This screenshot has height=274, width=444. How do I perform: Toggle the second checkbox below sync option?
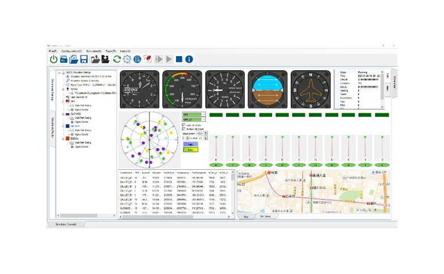[x=184, y=129]
